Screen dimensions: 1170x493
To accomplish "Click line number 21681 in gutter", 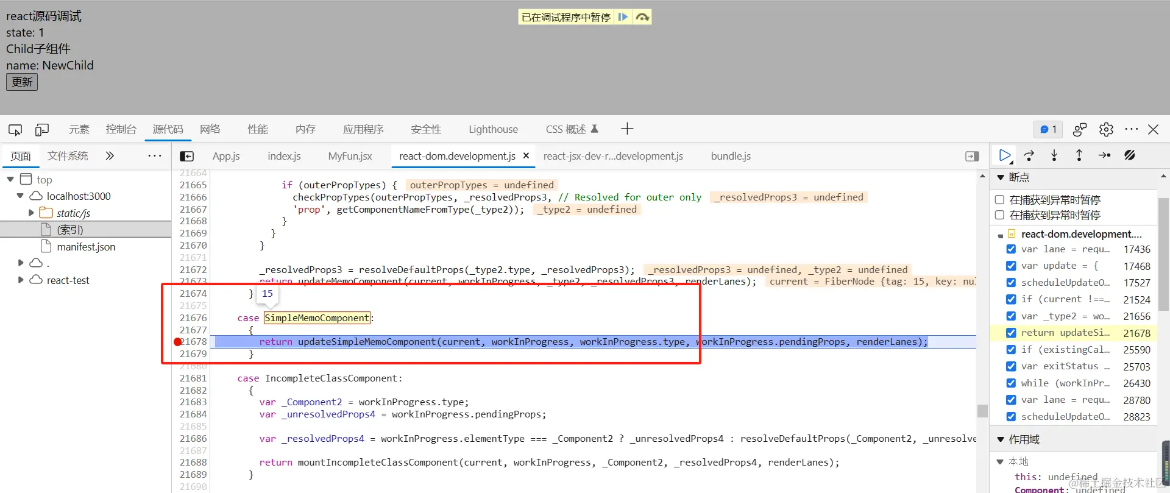I will pyautogui.click(x=193, y=378).
